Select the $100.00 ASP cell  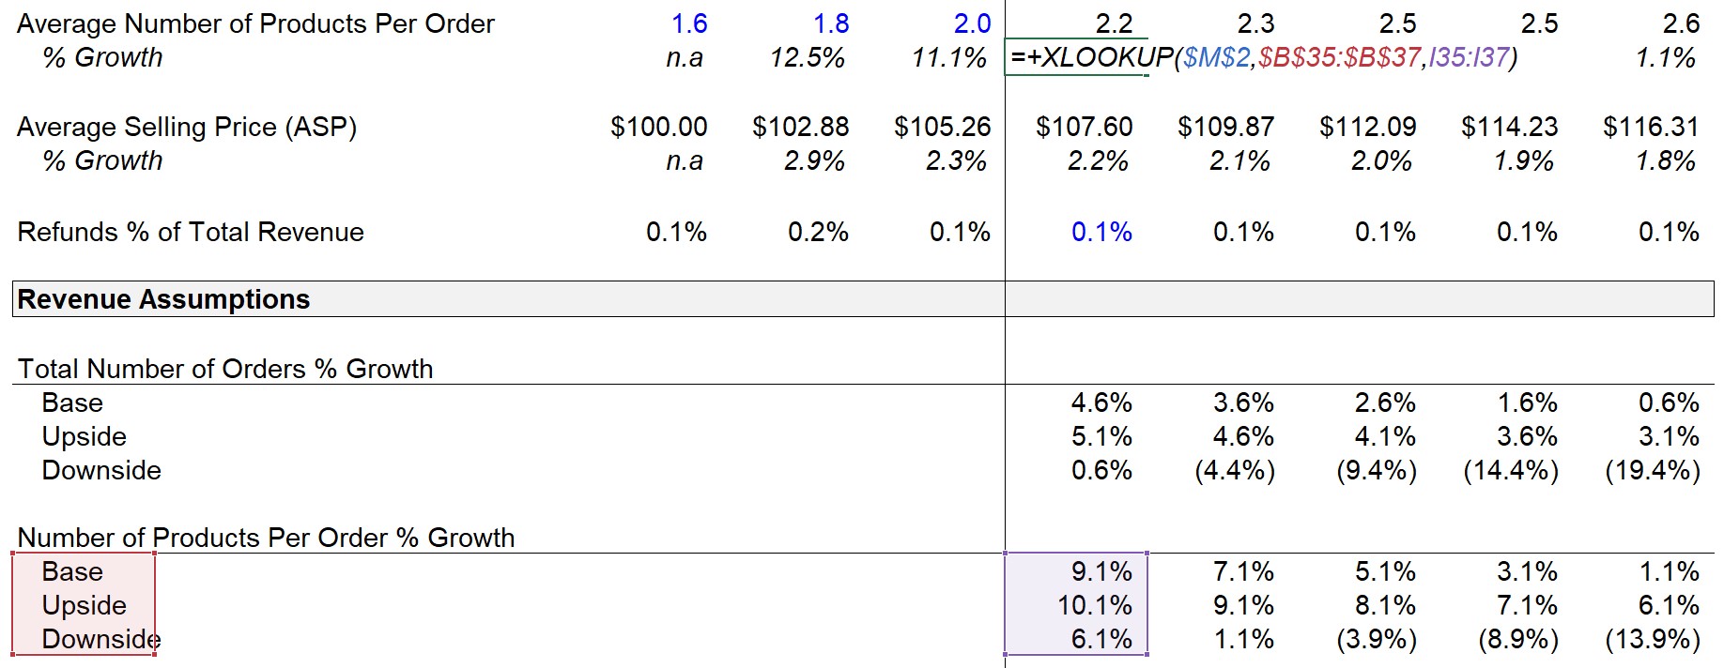click(658, 127)
